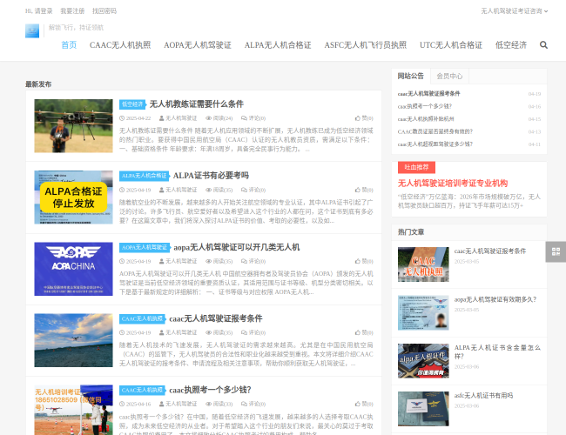The width and height of the screenshot is (566, 435).
Task: Go to 首页 in navigation
Action: click(69, 45)
